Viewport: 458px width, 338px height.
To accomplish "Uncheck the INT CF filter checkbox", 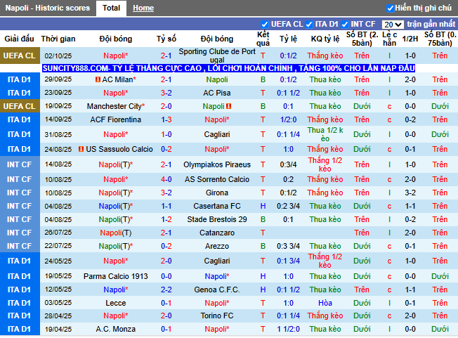I will 345,25.
